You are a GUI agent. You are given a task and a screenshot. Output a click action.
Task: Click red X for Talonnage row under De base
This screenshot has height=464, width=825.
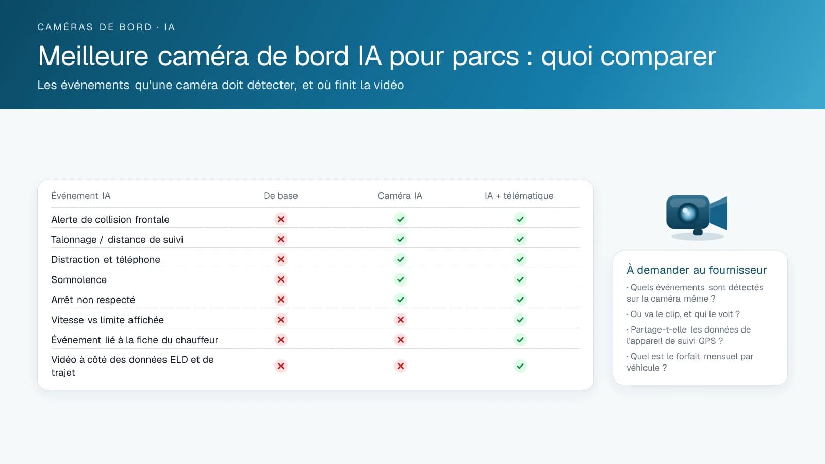coord(281,239)
